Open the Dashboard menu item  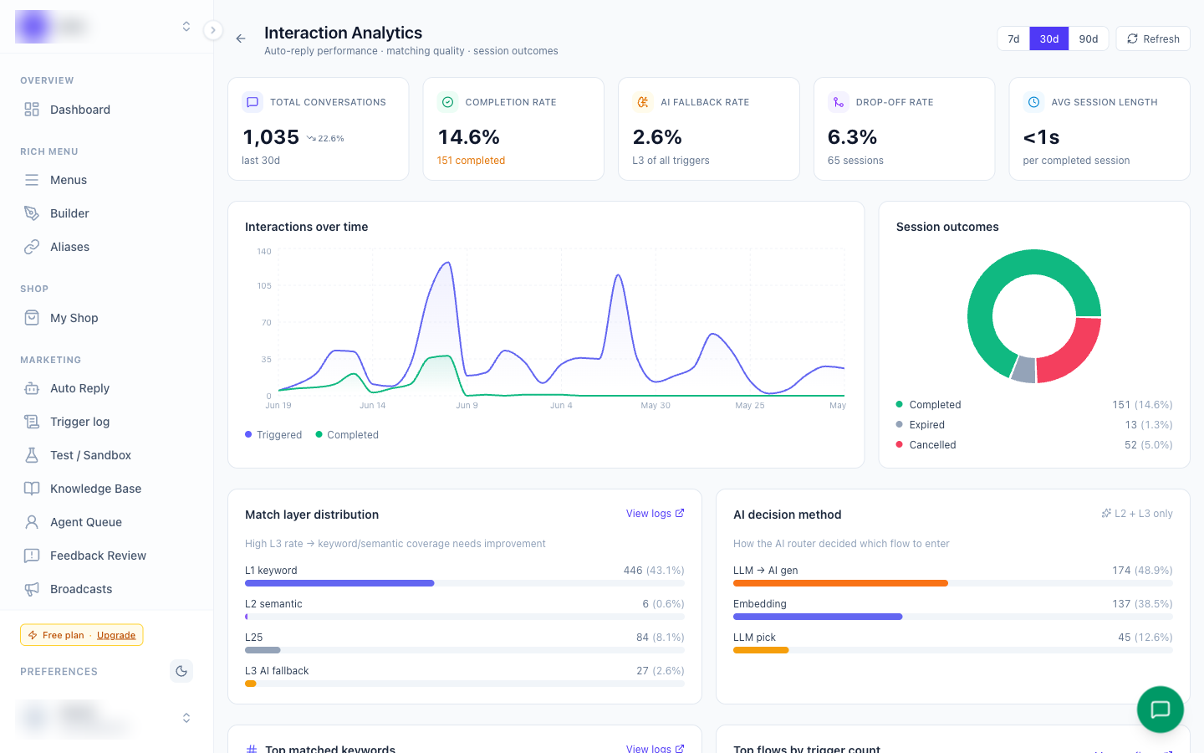[106, 110]
